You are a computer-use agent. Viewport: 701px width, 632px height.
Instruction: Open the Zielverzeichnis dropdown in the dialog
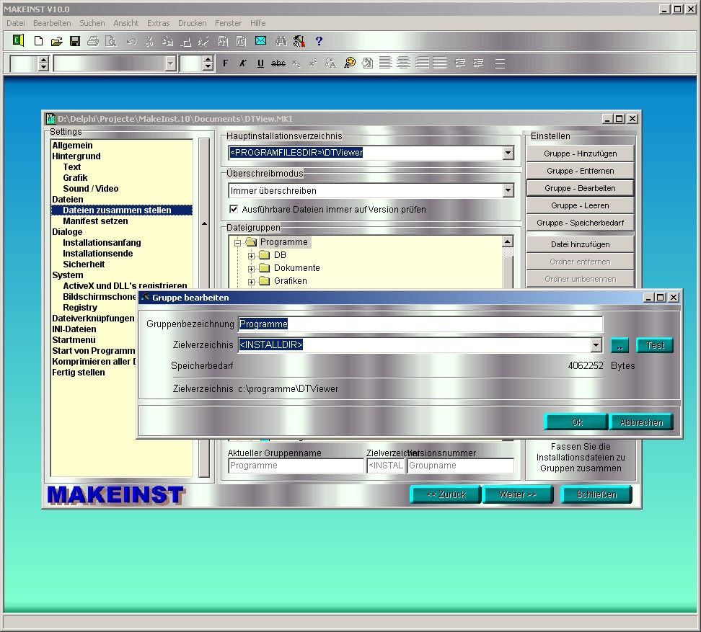coord(596,345)
